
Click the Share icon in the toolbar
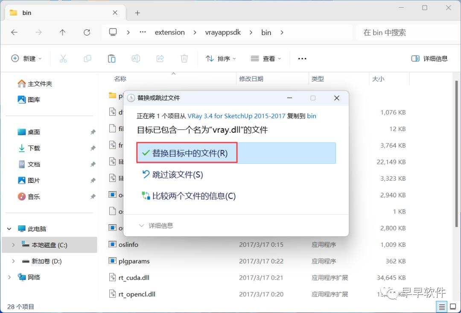(160, 58)
